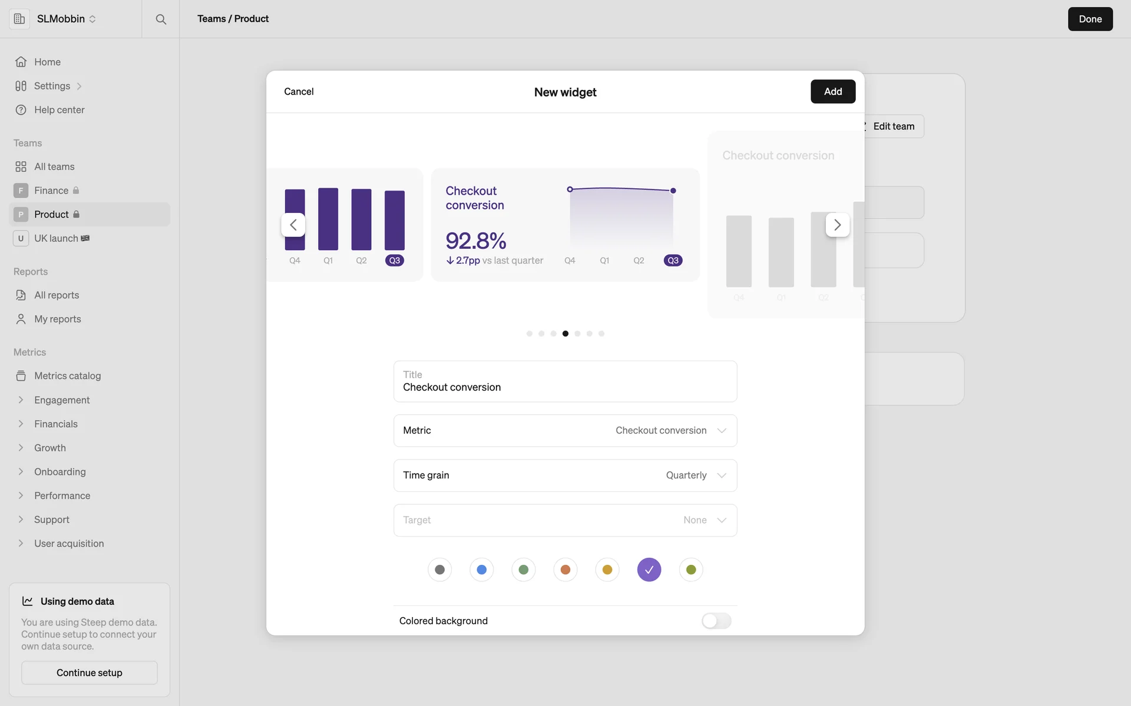Open the Product team page
Screen dimensions: 1131x706
click(x=52, y=215)
